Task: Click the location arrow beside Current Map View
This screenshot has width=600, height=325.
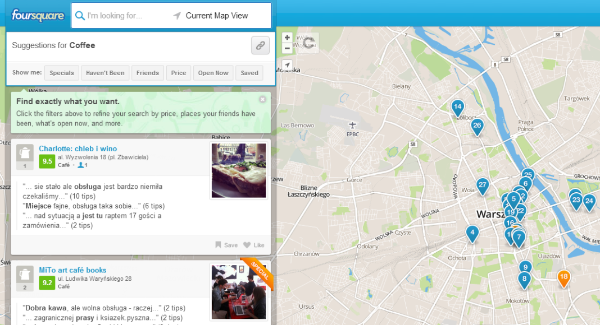Action: (177, 16)
